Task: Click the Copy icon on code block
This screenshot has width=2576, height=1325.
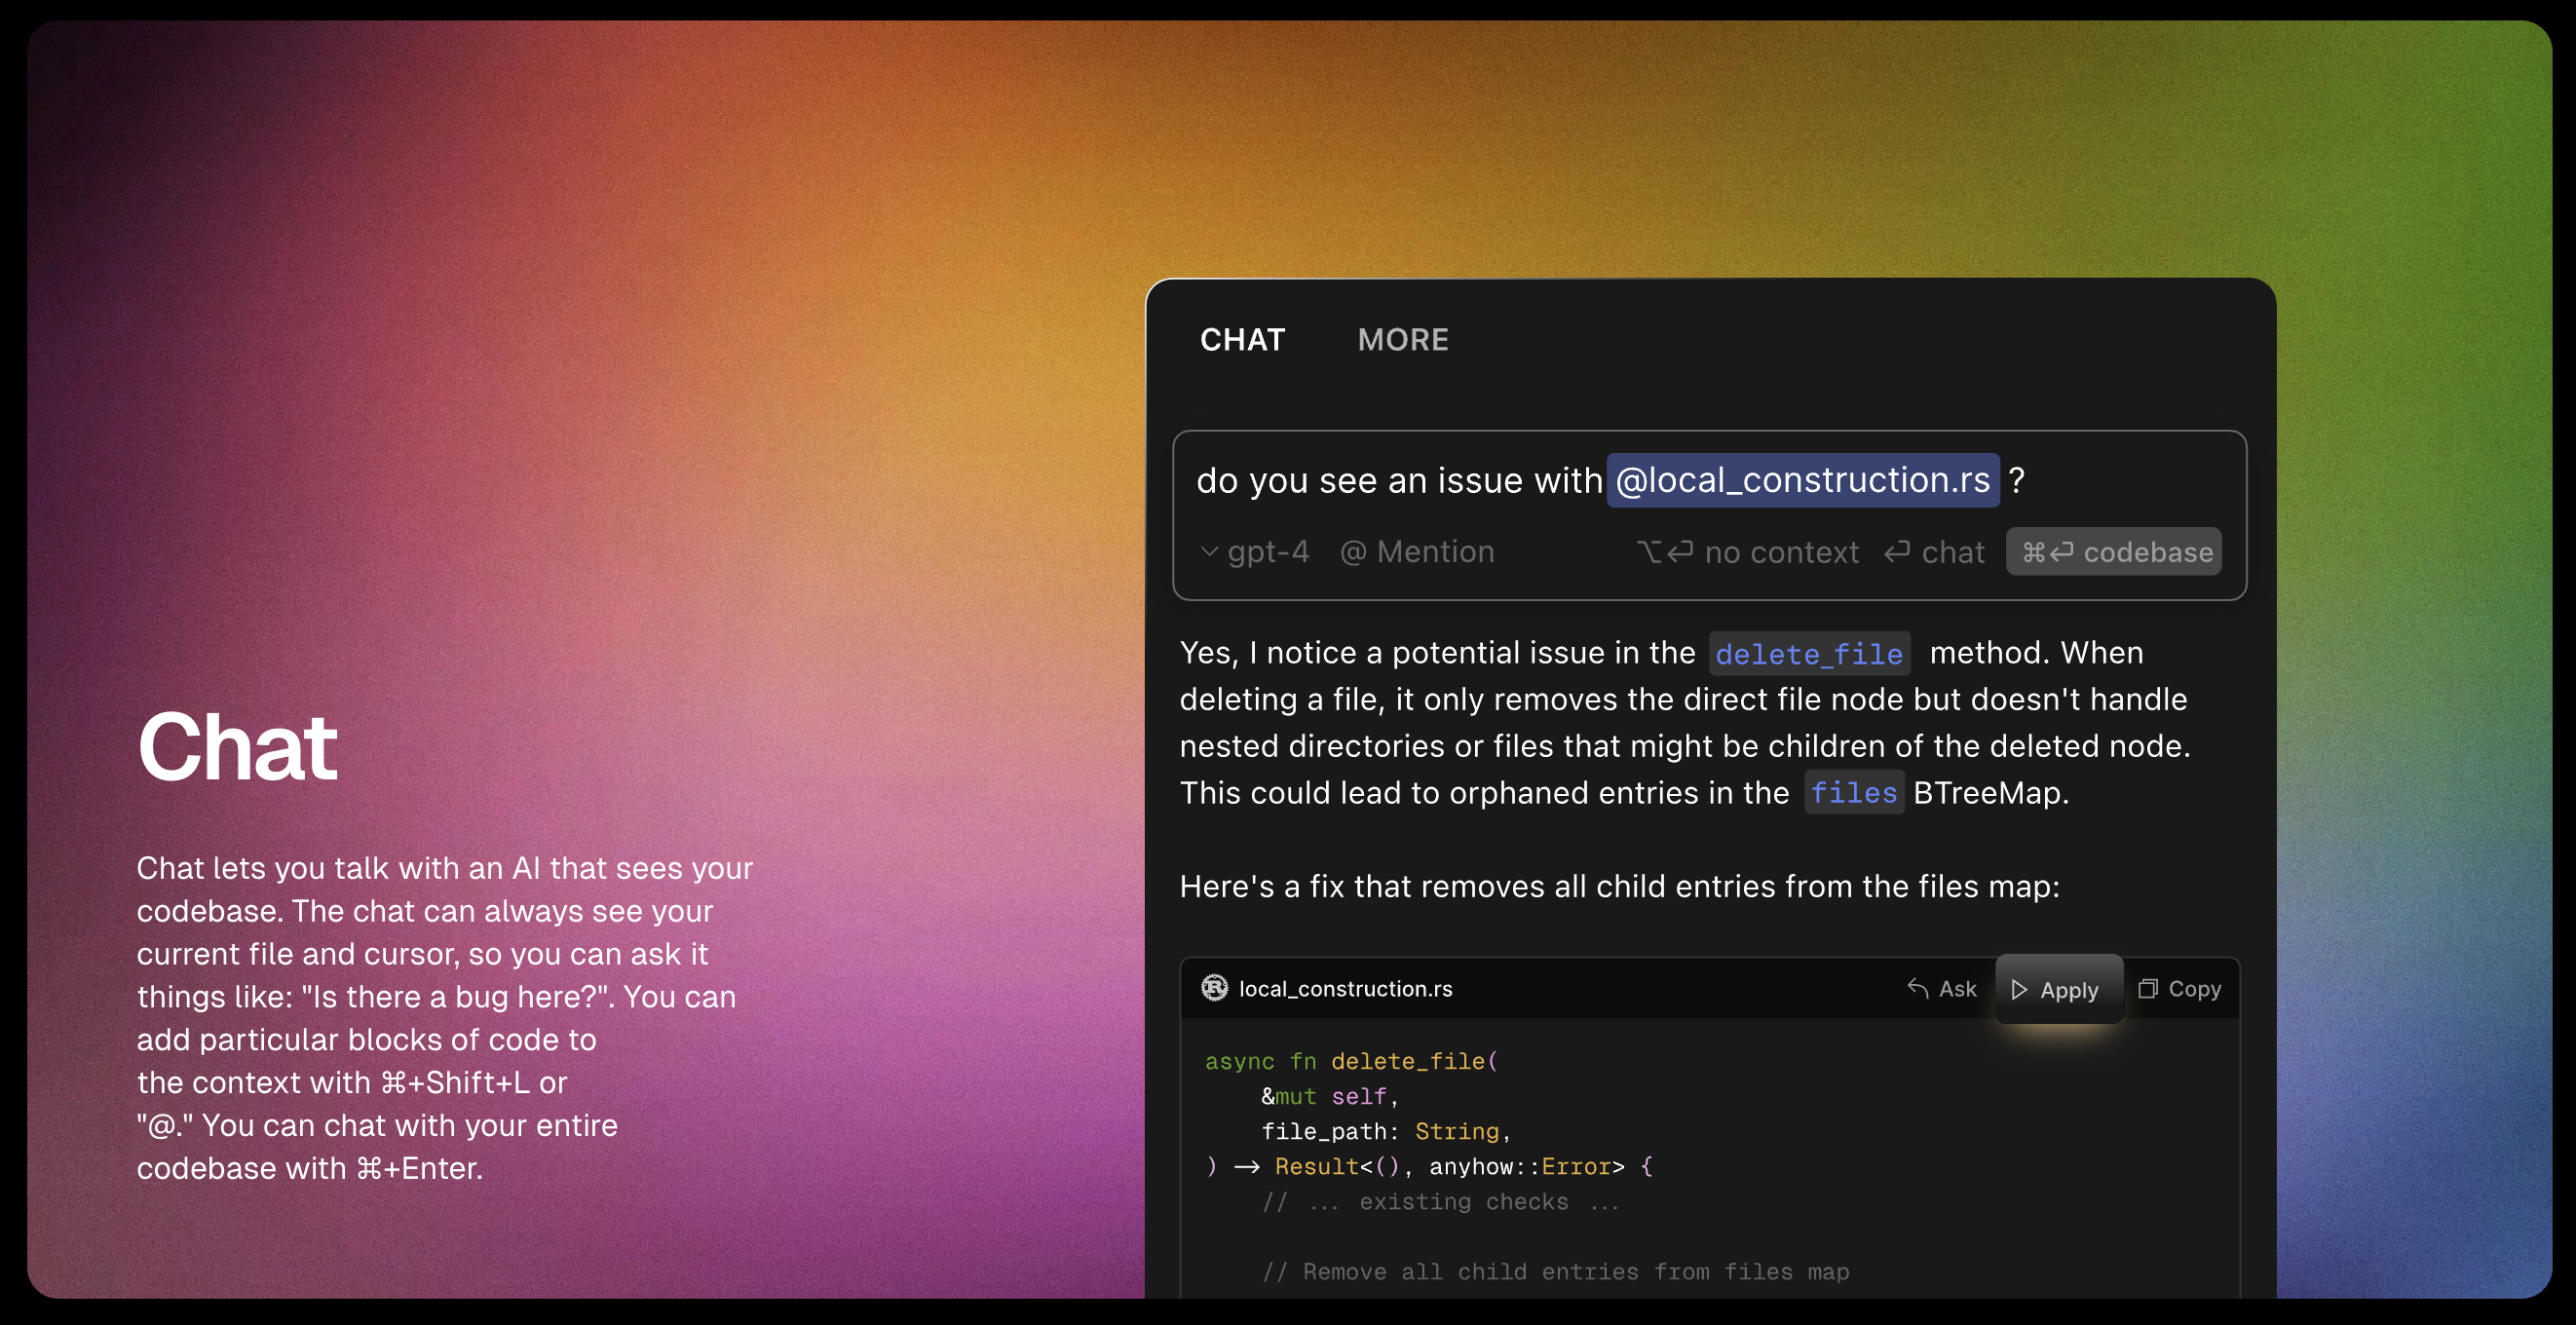Action: pyautogui.click(x=2147, y=988)
